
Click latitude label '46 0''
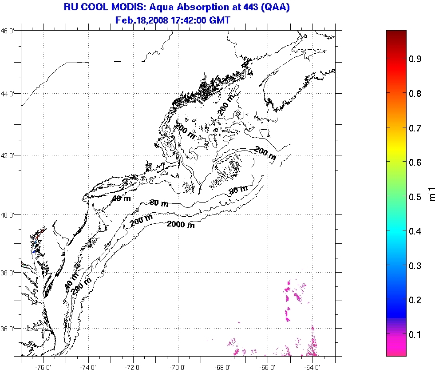tap(7, 31)
